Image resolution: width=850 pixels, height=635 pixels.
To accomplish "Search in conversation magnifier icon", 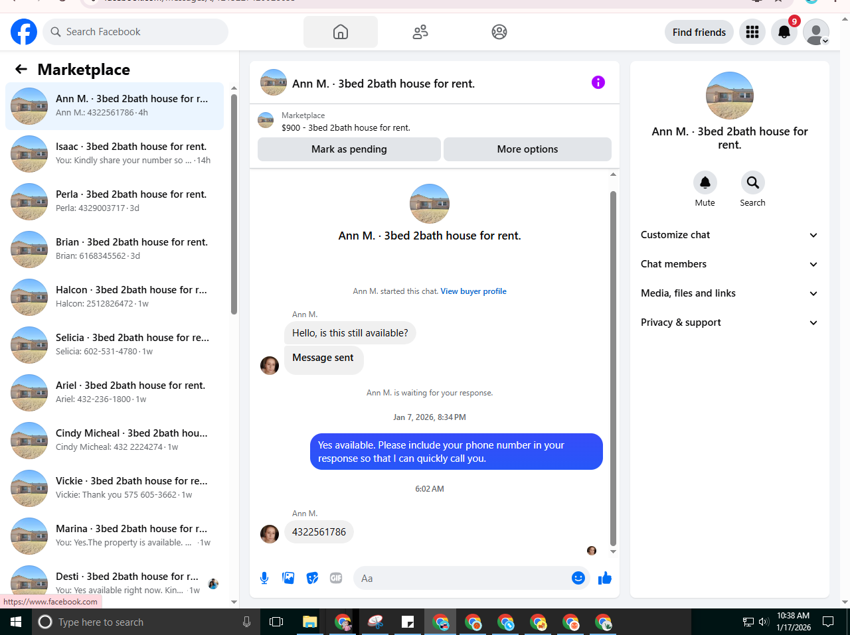I will click(753, 182).
